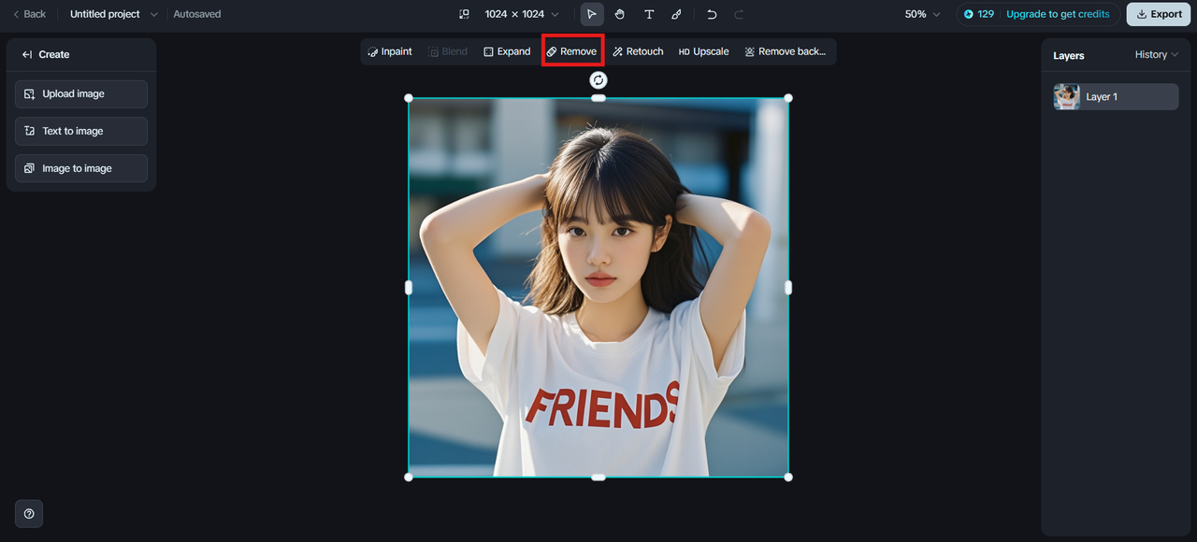This screenshot has height=542, width=1197.
Task: Click the 129 credits counter
Action: click(x=979, y=14)
